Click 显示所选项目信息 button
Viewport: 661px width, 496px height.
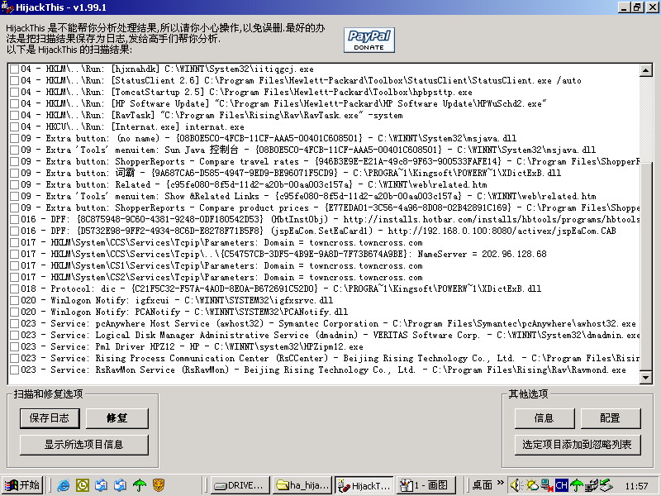click(84, 445)
